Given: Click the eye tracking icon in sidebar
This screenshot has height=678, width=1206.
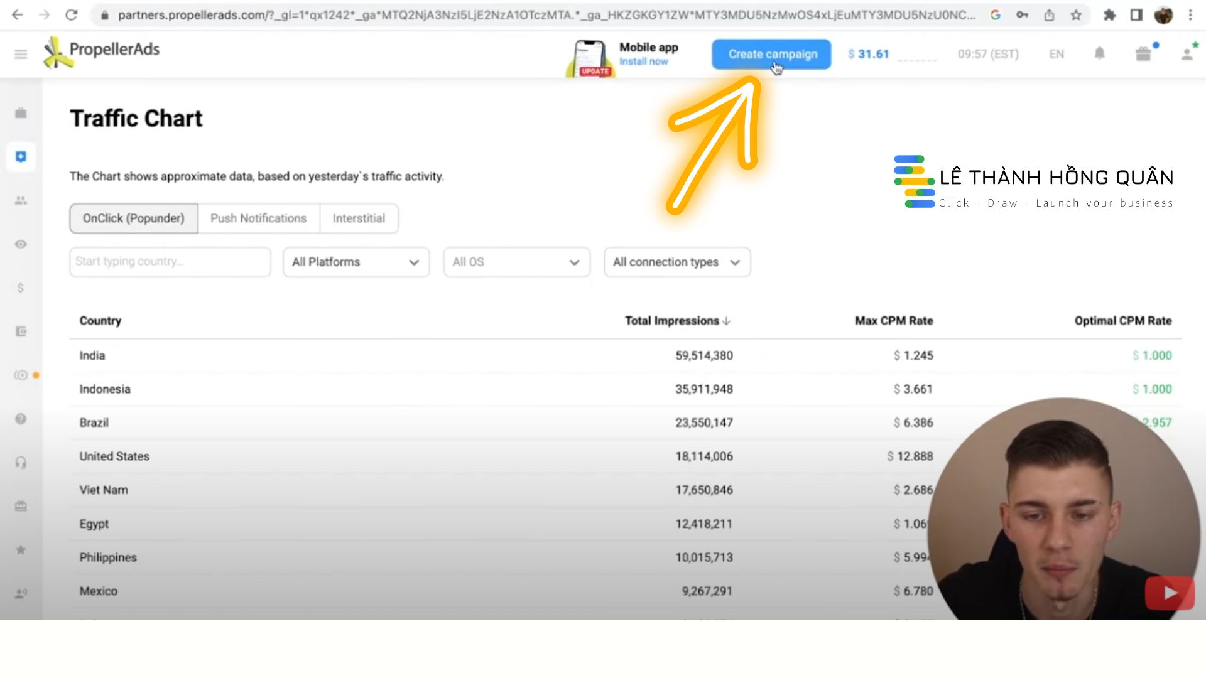Looking at the screenshot, I should click(21, 244).
